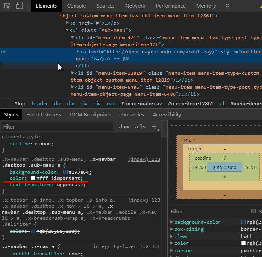Show more DevTools tabs chevron

pos(227,6)
